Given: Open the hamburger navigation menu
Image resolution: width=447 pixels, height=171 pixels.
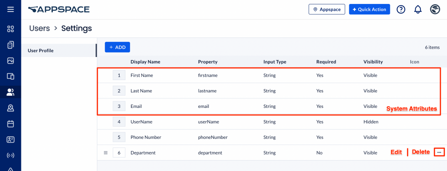Looking at the screenshot, I should click(10, 10).
